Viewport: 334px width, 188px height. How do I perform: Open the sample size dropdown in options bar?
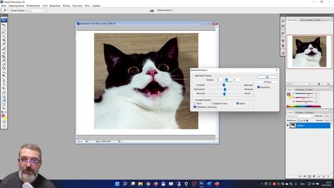click(36, 10)
